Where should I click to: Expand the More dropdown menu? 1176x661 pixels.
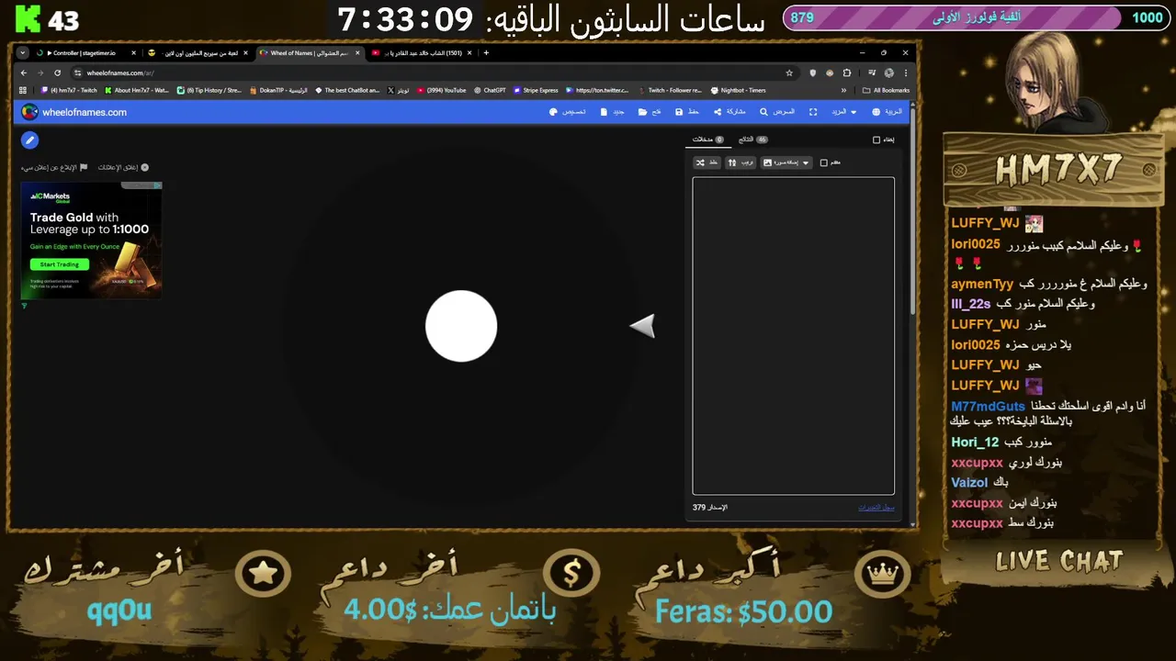point(844,112)
